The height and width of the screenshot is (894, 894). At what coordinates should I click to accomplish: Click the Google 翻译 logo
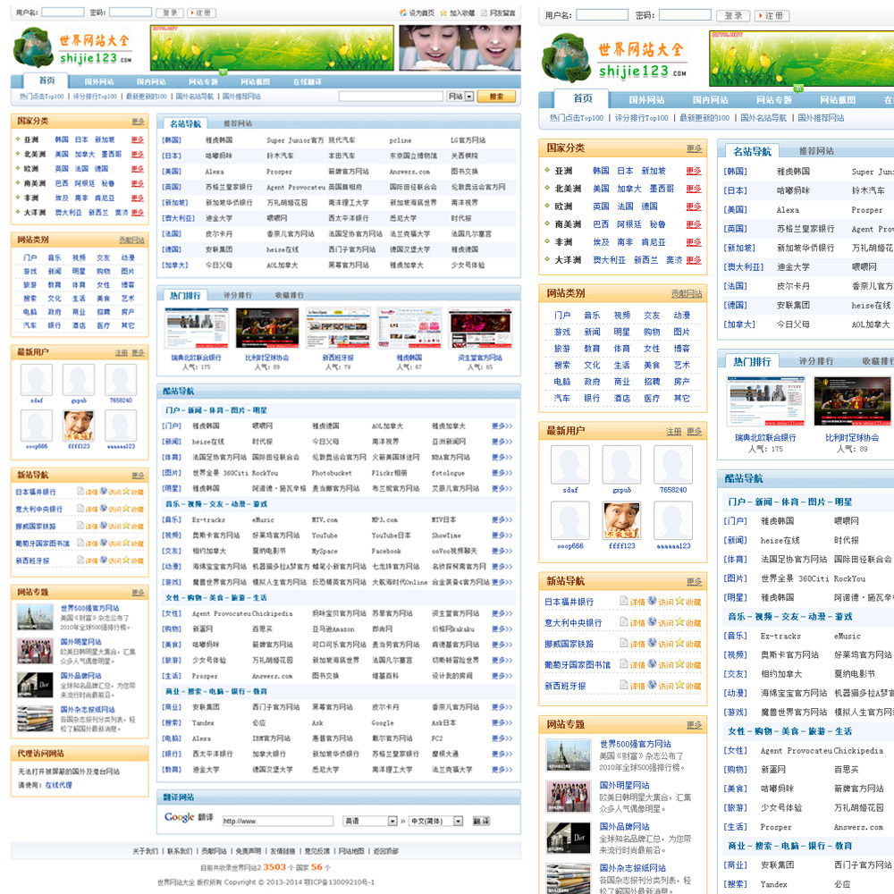(179, 817)
